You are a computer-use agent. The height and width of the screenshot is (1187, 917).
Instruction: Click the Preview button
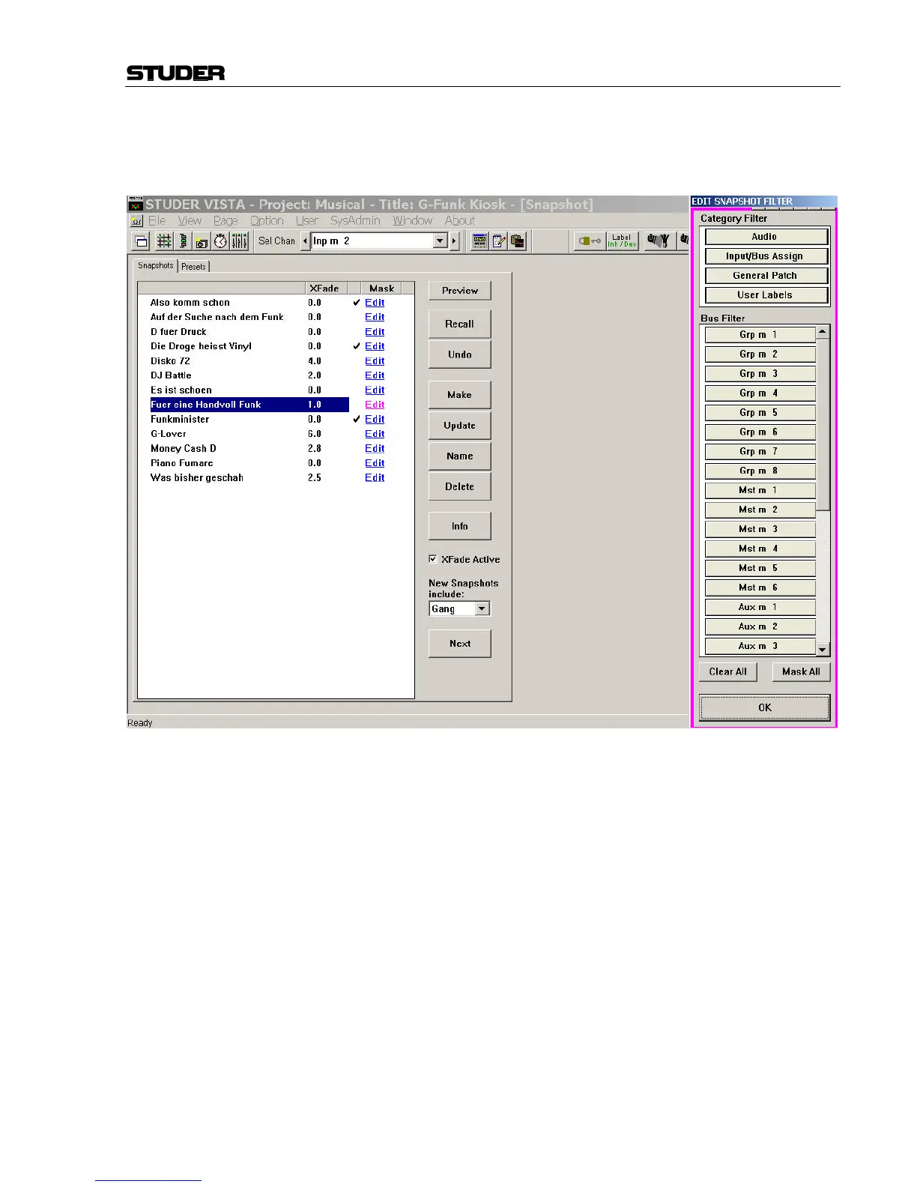tap(460, 291)
